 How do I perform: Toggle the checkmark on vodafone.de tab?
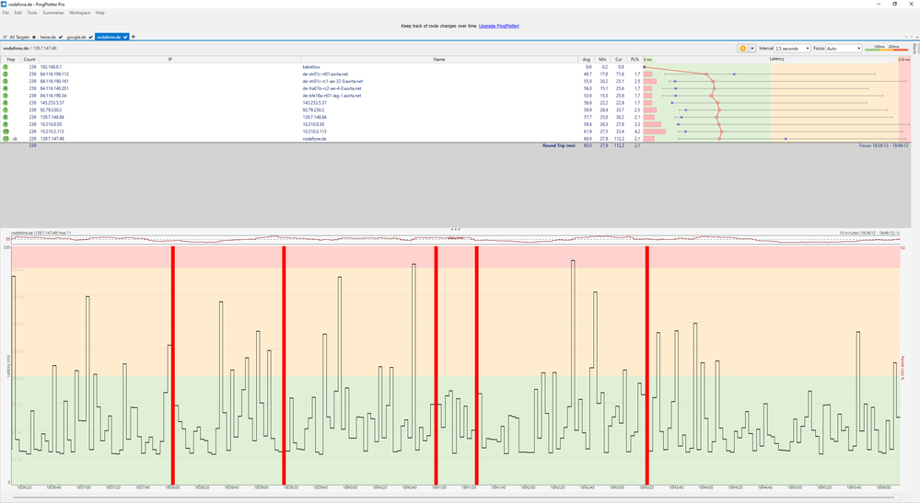tap(125, 37)
